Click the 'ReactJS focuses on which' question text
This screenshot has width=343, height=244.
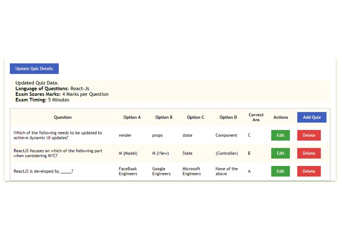[58, 153]
